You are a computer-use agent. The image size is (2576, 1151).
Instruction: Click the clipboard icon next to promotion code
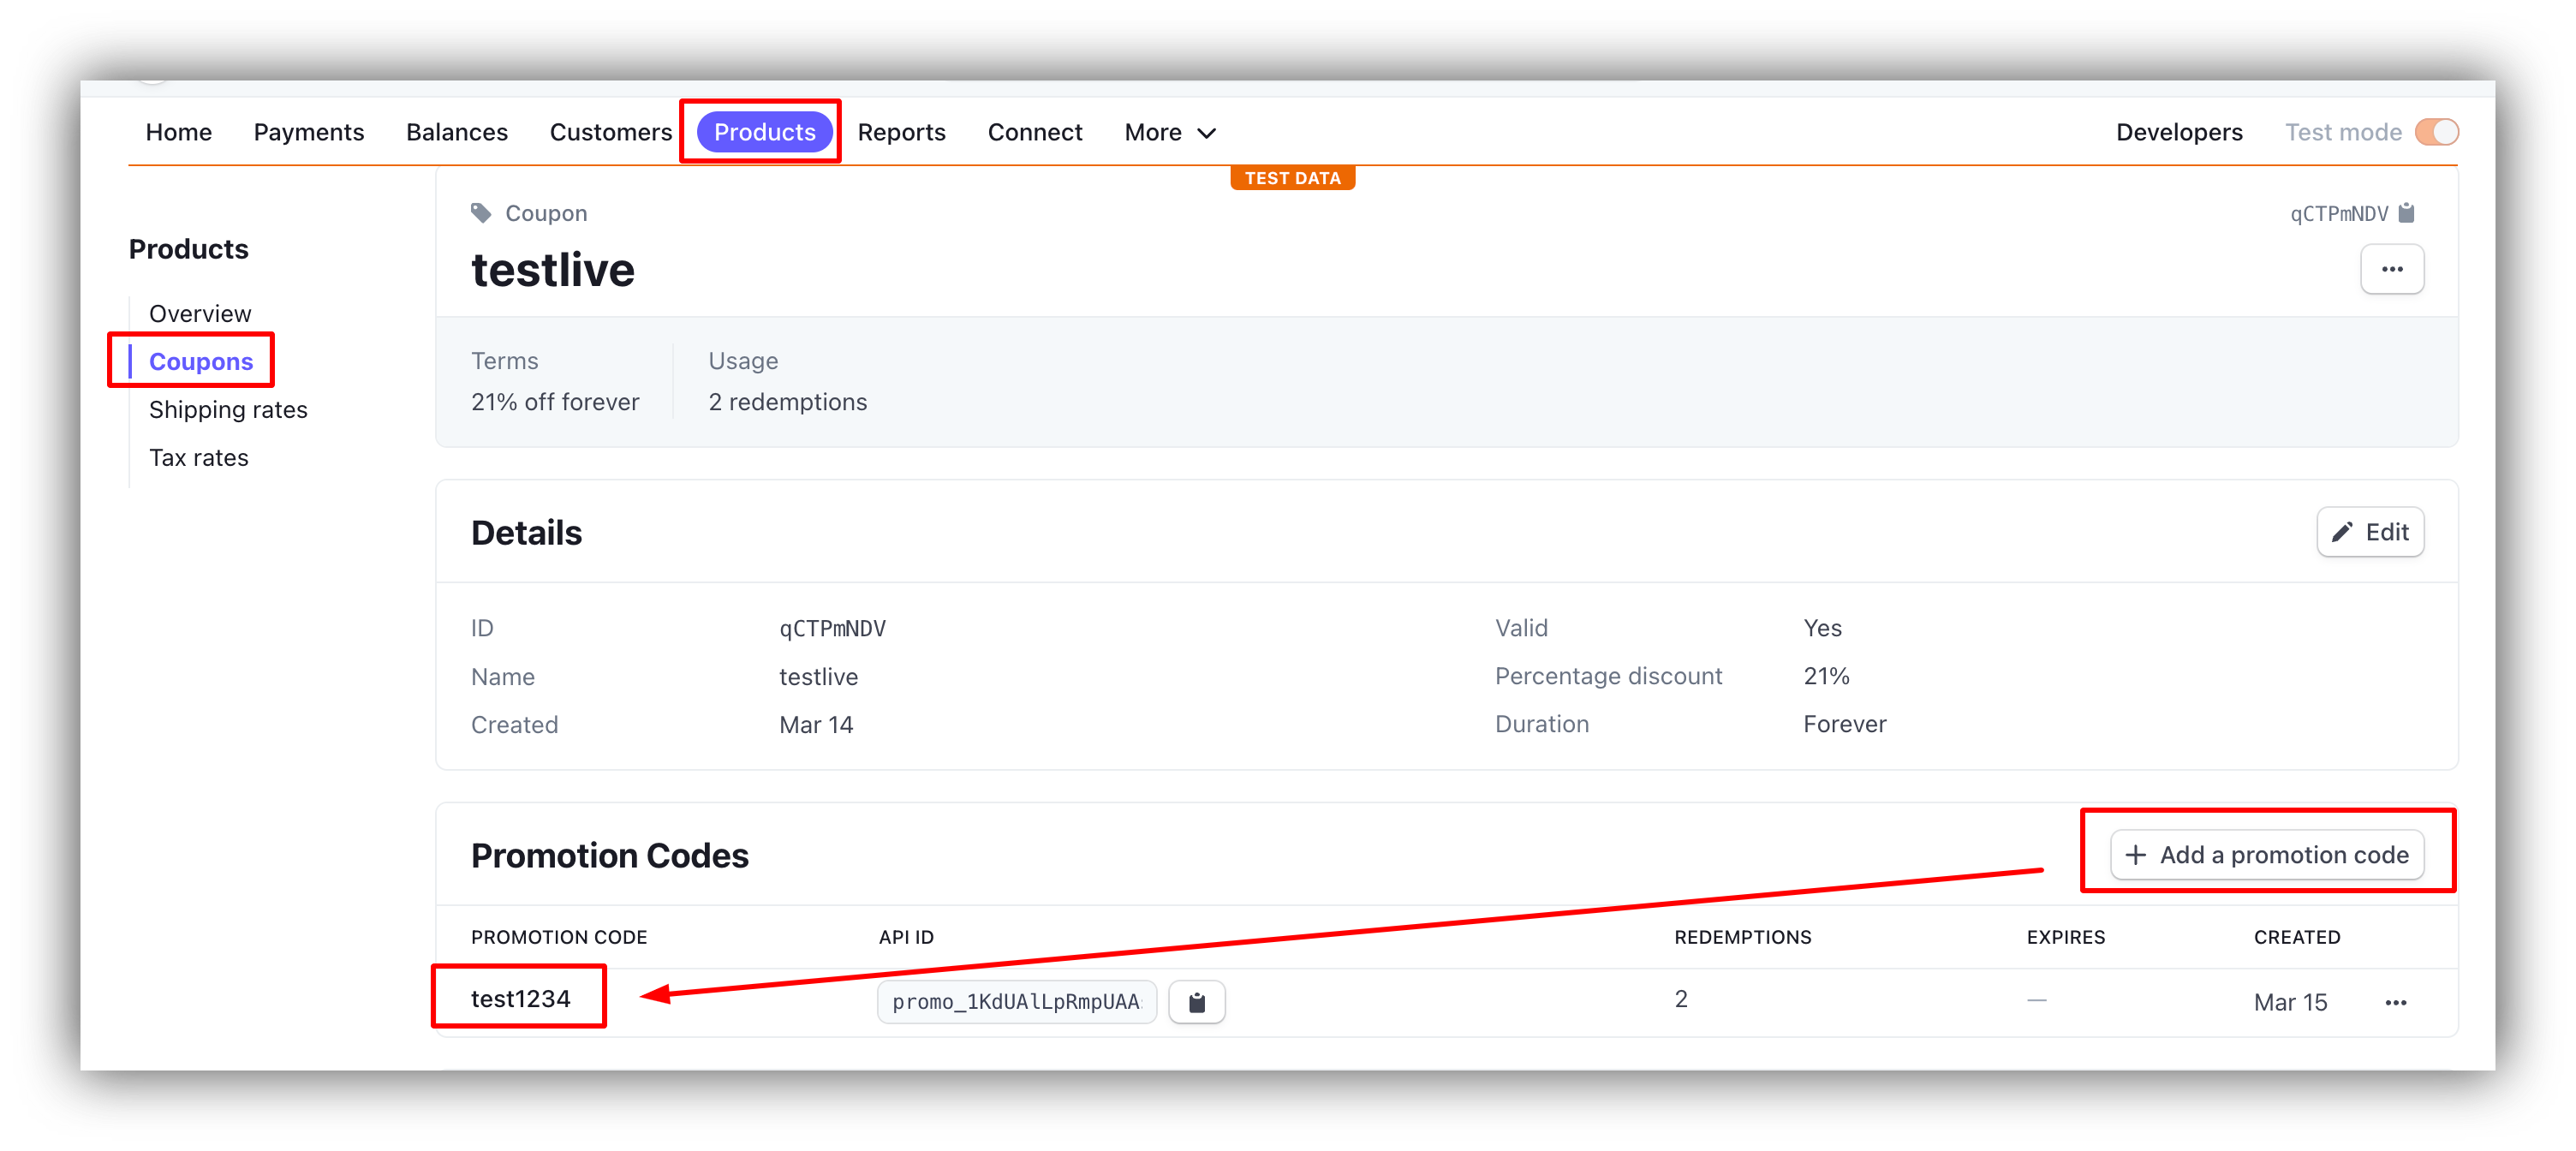(x=1196, y=1002)
